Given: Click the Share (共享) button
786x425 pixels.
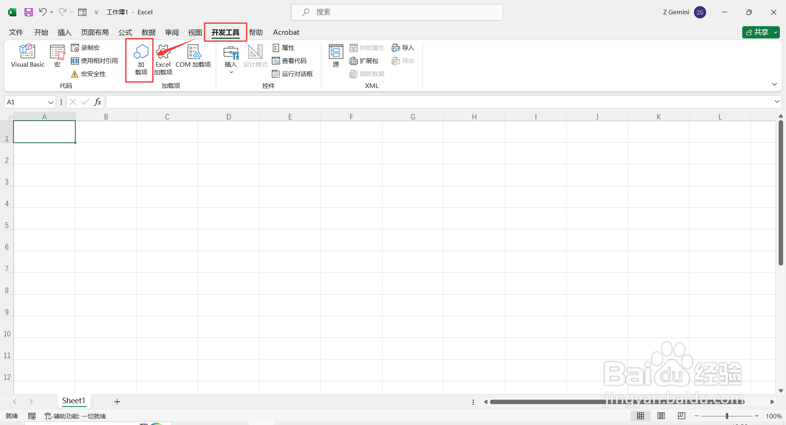Looking at the screenshot, I should [757, 32].
